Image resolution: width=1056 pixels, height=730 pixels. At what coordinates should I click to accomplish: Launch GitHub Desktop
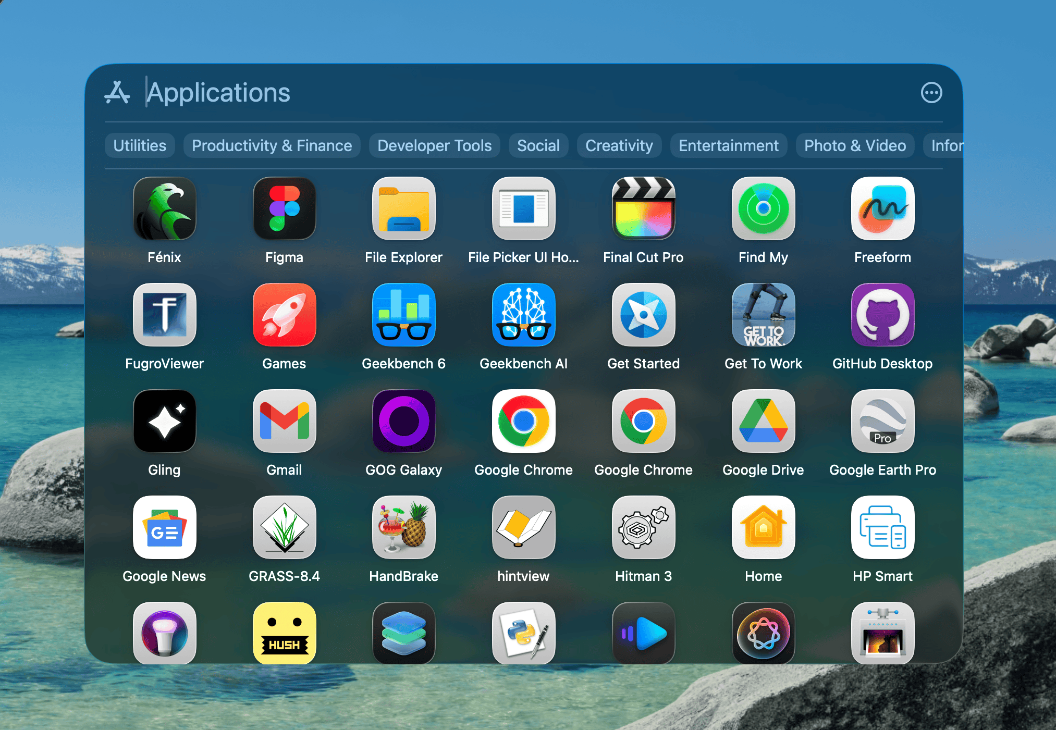pyautogui.click(x=882, y=315)
